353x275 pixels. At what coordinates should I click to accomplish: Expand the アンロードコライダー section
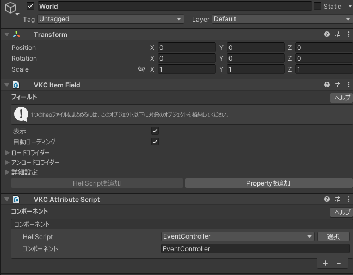pos(7,162)
